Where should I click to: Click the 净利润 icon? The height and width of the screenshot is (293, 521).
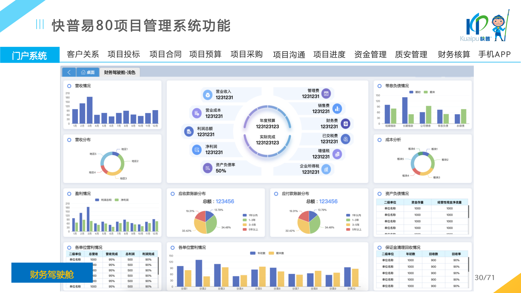click(197, 149)
